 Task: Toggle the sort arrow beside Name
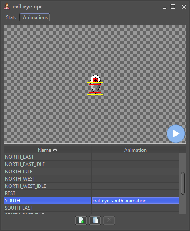tap(55, 150)
